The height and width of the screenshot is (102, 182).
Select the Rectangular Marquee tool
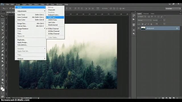click(x=3, y=20)
